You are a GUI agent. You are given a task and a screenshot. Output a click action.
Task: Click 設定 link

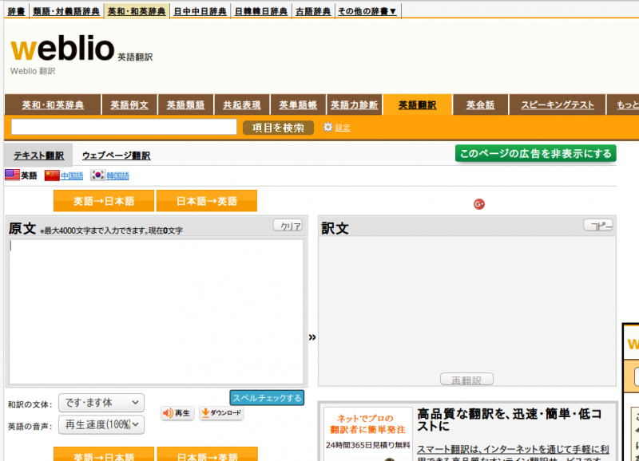click(x=343, y=128)
